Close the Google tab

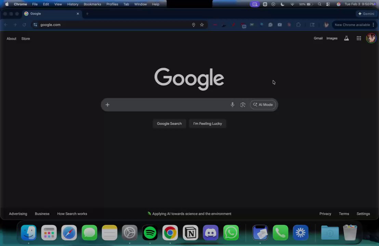pyautogui.click(x=78, y=14)
